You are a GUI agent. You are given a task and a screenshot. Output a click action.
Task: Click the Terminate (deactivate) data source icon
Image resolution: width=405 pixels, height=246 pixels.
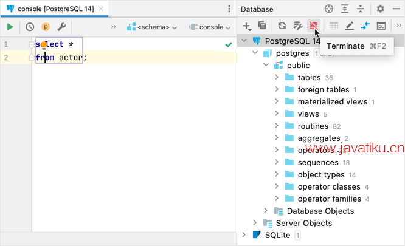click(x=314, y=26)
